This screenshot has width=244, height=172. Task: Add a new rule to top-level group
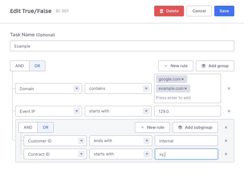click(176, 66)
